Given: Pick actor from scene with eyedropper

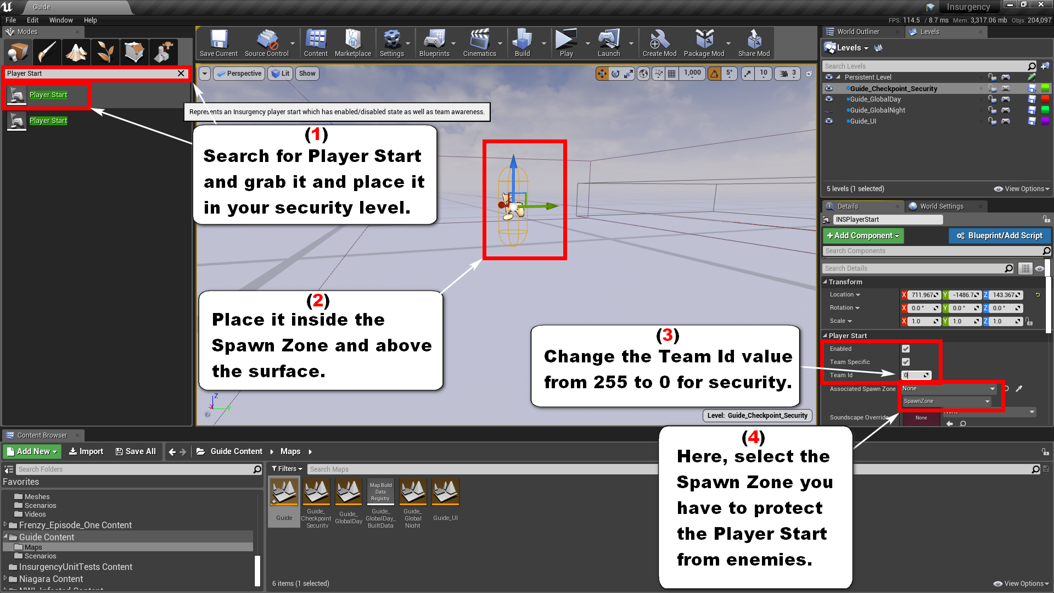Looking at the screenshot, I should click(x=1019, y=389).
